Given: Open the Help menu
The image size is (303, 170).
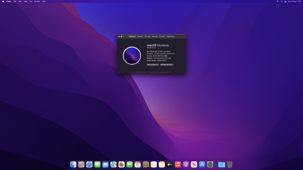Looking at the screenshot, I should (x=44, y=1).
